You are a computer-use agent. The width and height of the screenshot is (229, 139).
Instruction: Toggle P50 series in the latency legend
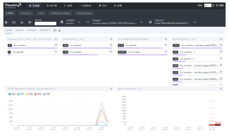[12, 94]
